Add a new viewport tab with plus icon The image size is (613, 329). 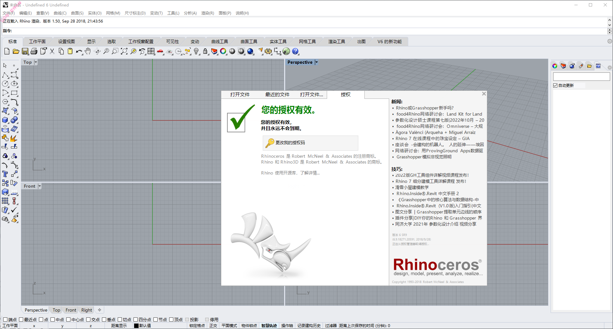click(100, 310)
